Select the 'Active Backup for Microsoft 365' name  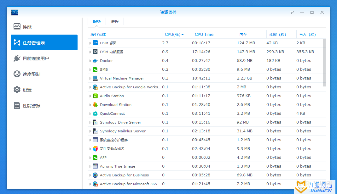[128, 184]
